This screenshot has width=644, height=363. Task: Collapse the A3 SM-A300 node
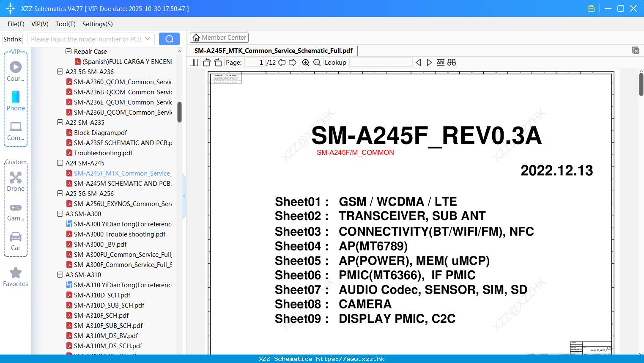point(60,214)
